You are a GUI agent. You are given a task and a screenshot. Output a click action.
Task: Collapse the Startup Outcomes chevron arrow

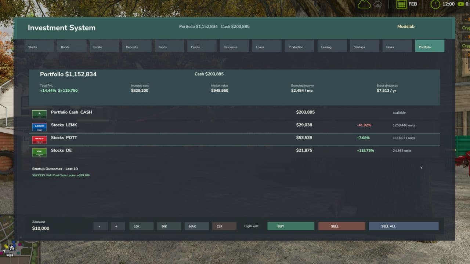421,168
